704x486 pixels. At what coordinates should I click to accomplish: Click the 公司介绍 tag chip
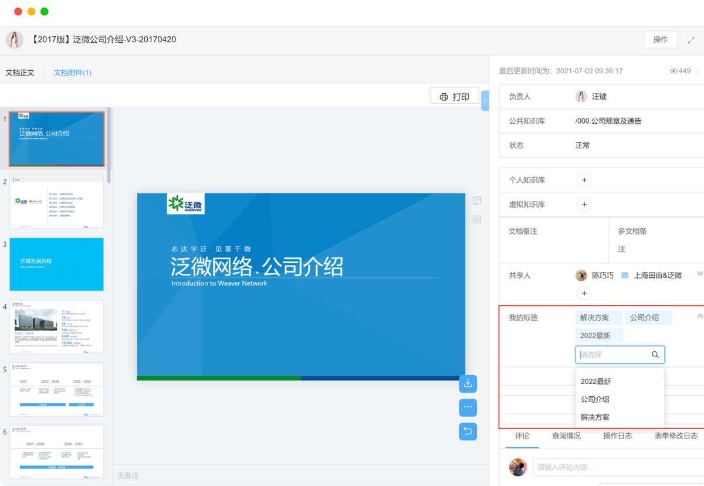[648, 318]
